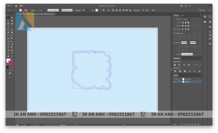Click the Divide pathfinder icon
The width and height of the screenshot is (218, 133).
click(175, 71)
